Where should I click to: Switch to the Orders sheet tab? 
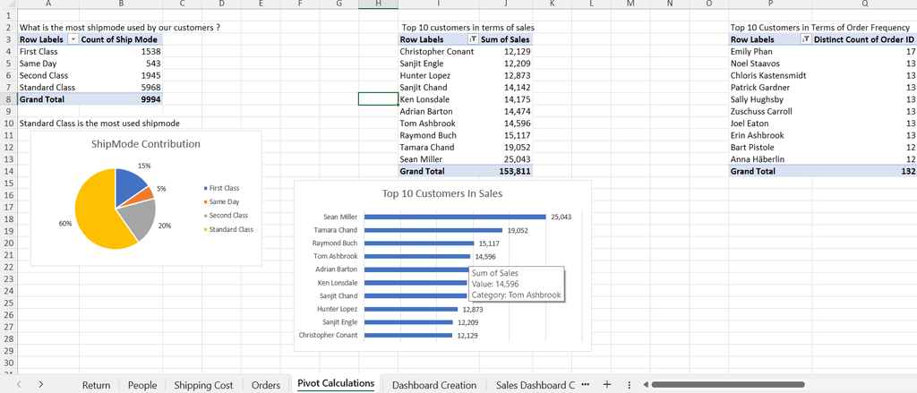(x=266, y=385)
